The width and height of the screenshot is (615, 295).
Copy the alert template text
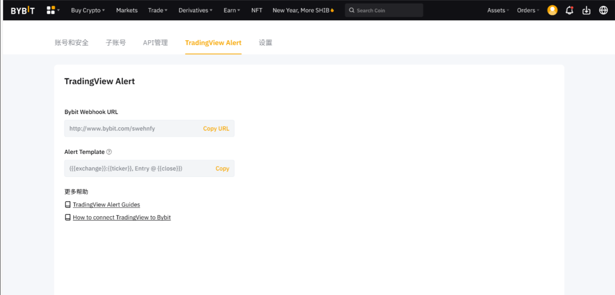(222, 168)
